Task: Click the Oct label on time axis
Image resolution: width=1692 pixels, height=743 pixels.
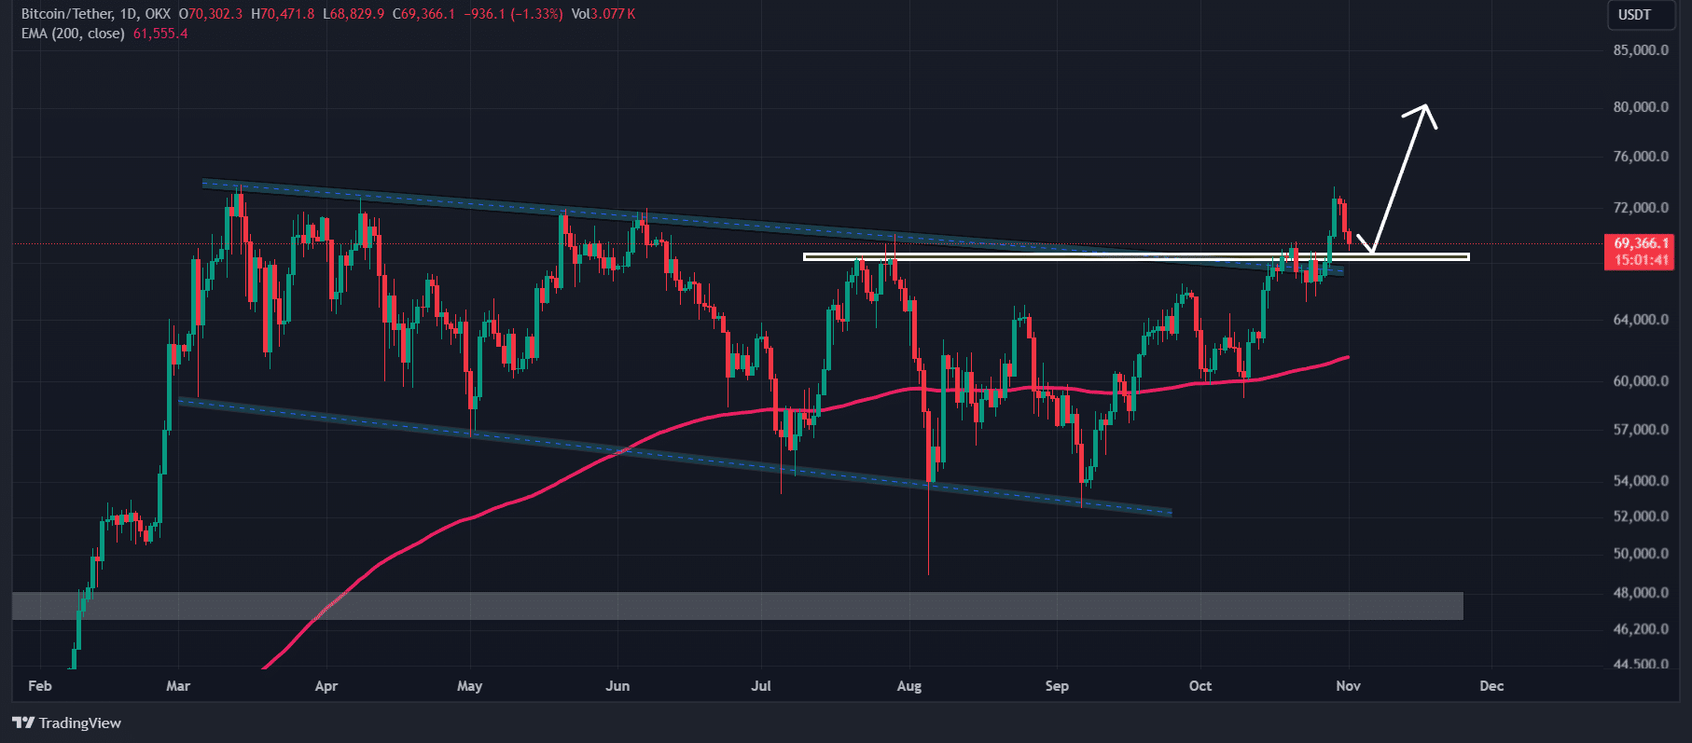Action: 1200,686
